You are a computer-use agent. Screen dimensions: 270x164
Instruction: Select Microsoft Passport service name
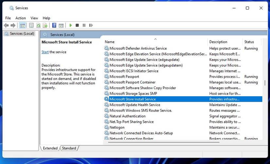pyautogui.click(x=124, y=77)
